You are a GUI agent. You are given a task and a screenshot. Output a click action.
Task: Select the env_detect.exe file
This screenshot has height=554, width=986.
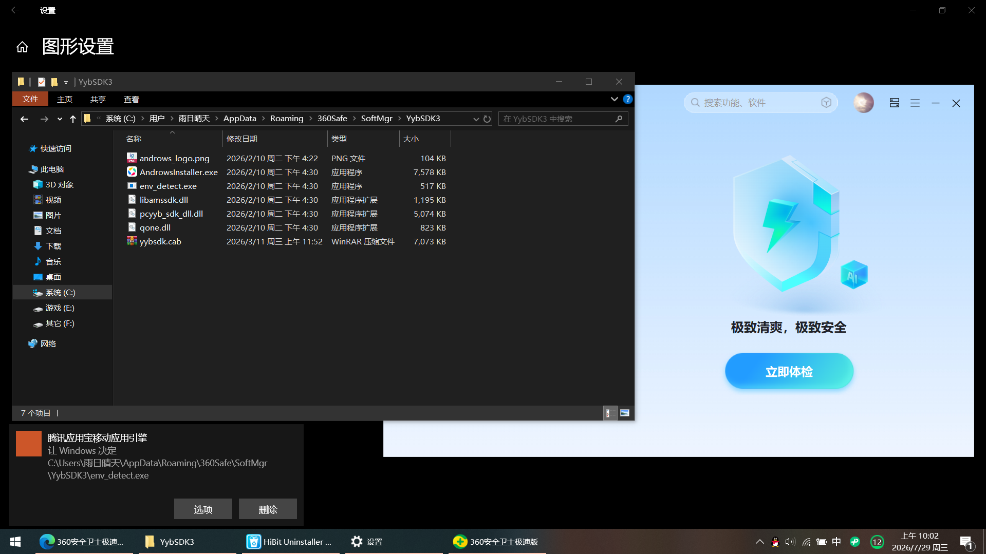pyautogui.click(x=168, y=186)
